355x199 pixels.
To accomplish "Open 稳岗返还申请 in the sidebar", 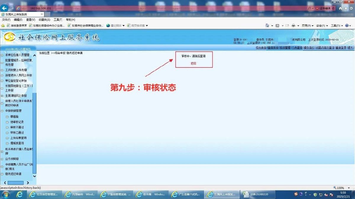I will (13, 174).
